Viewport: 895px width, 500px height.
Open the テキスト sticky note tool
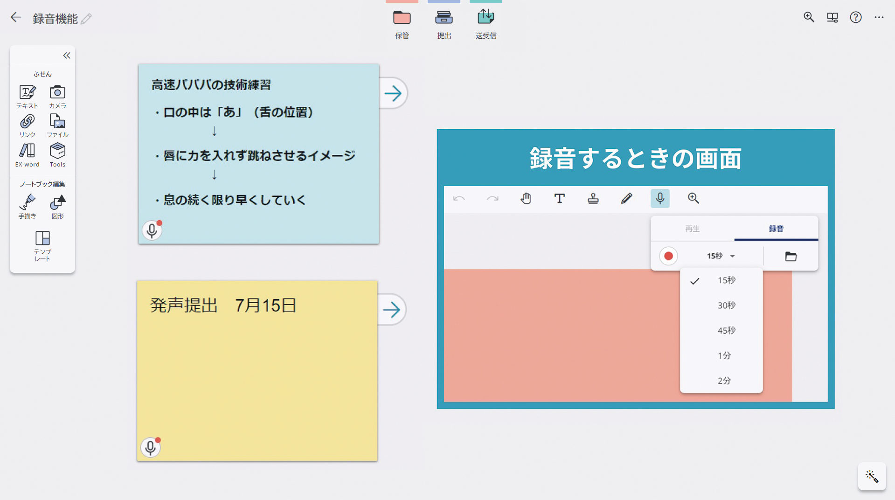(x=27, y=97)
